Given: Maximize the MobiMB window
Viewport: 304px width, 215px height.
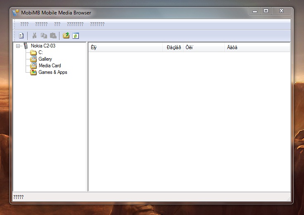Looking at the screenshot, I should click(266, 11).
